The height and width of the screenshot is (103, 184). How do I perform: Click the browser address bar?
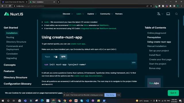click(80, 6)
